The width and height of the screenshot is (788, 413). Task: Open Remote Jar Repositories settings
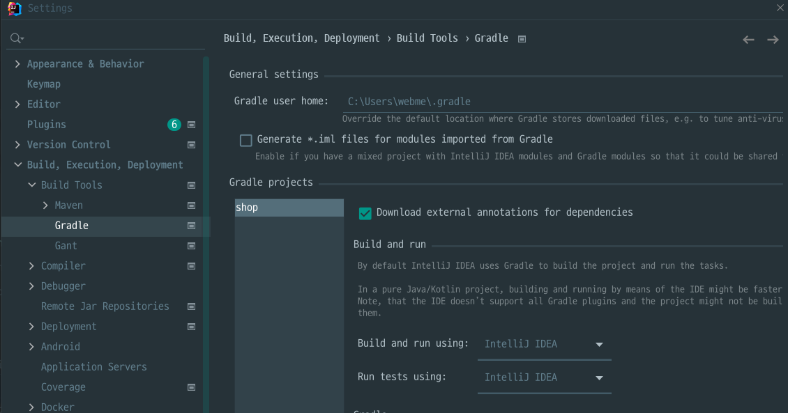(105, 306)
